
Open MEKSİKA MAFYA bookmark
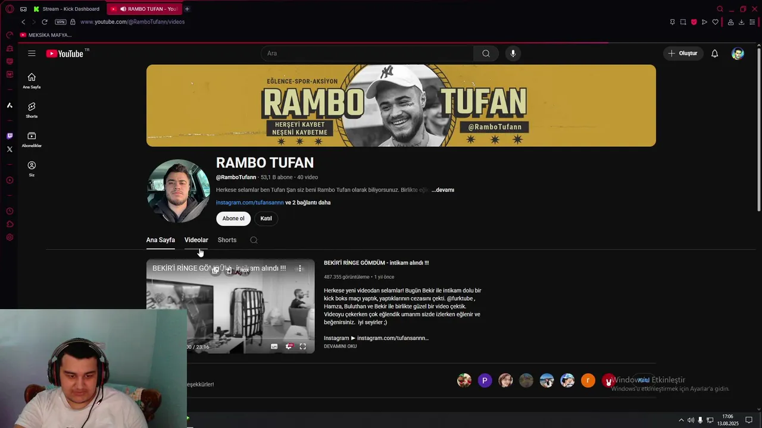coord(46,35)
